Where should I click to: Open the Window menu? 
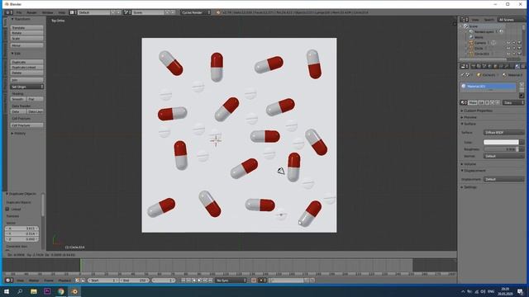pyautogui.click(x=48, y=12)
